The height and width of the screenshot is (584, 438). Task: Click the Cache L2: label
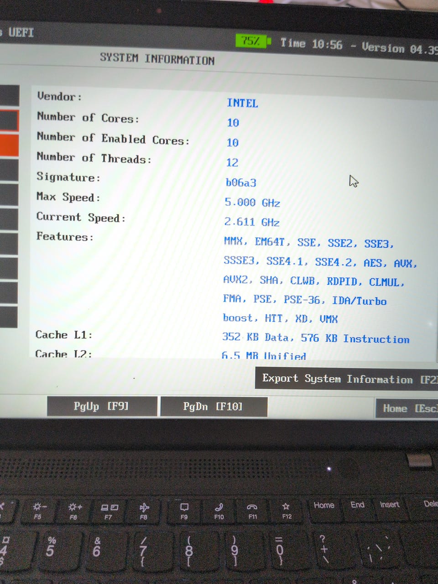pyautogui.click(x=63, y=354)
